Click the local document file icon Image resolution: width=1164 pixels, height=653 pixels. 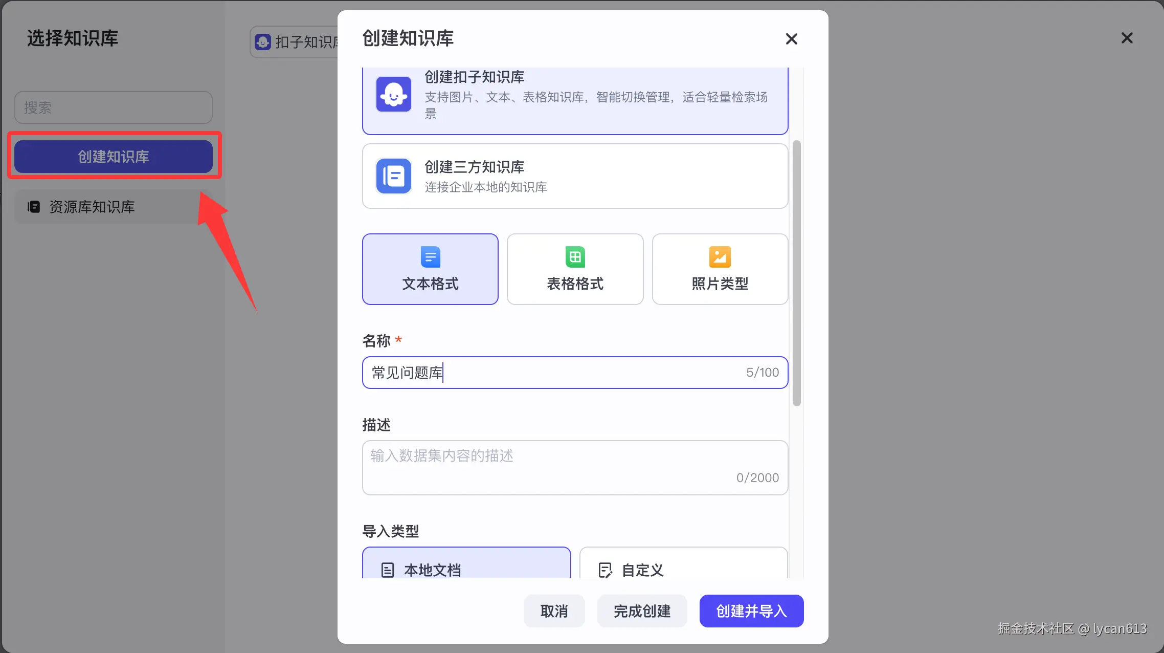click(388, 570)
